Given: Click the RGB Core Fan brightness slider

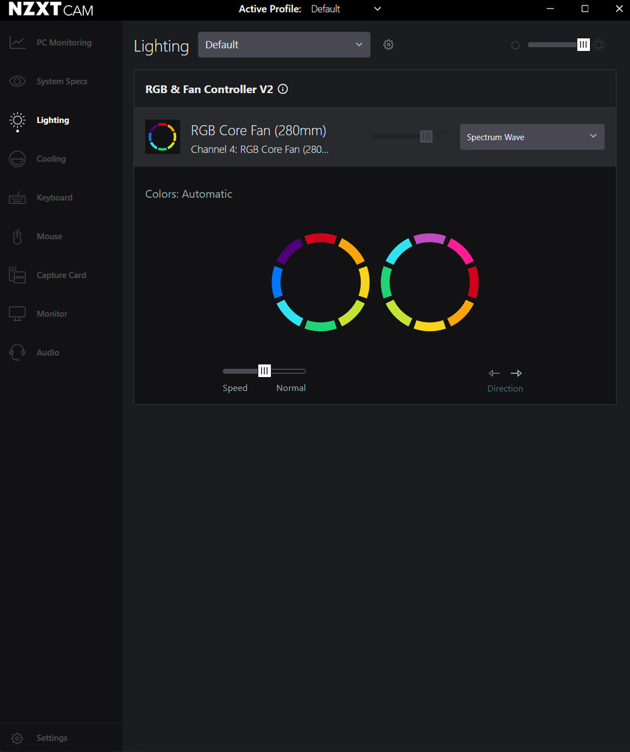Looking at the screenshot, I should pyautogui.click(x=402, y=136).
